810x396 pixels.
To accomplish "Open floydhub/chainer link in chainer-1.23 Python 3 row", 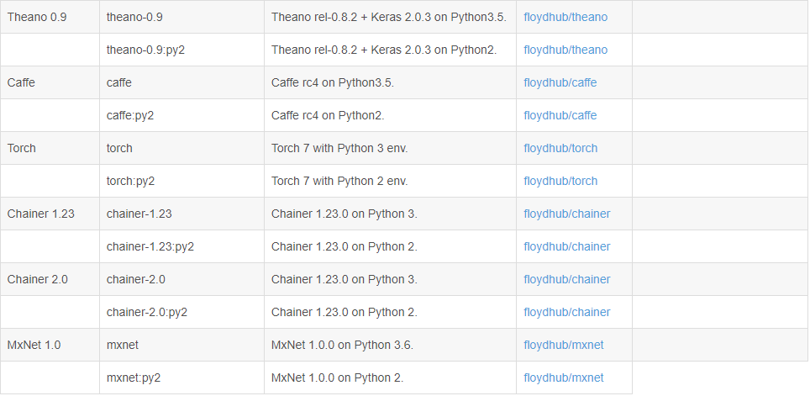I will [x=566, y=214].
